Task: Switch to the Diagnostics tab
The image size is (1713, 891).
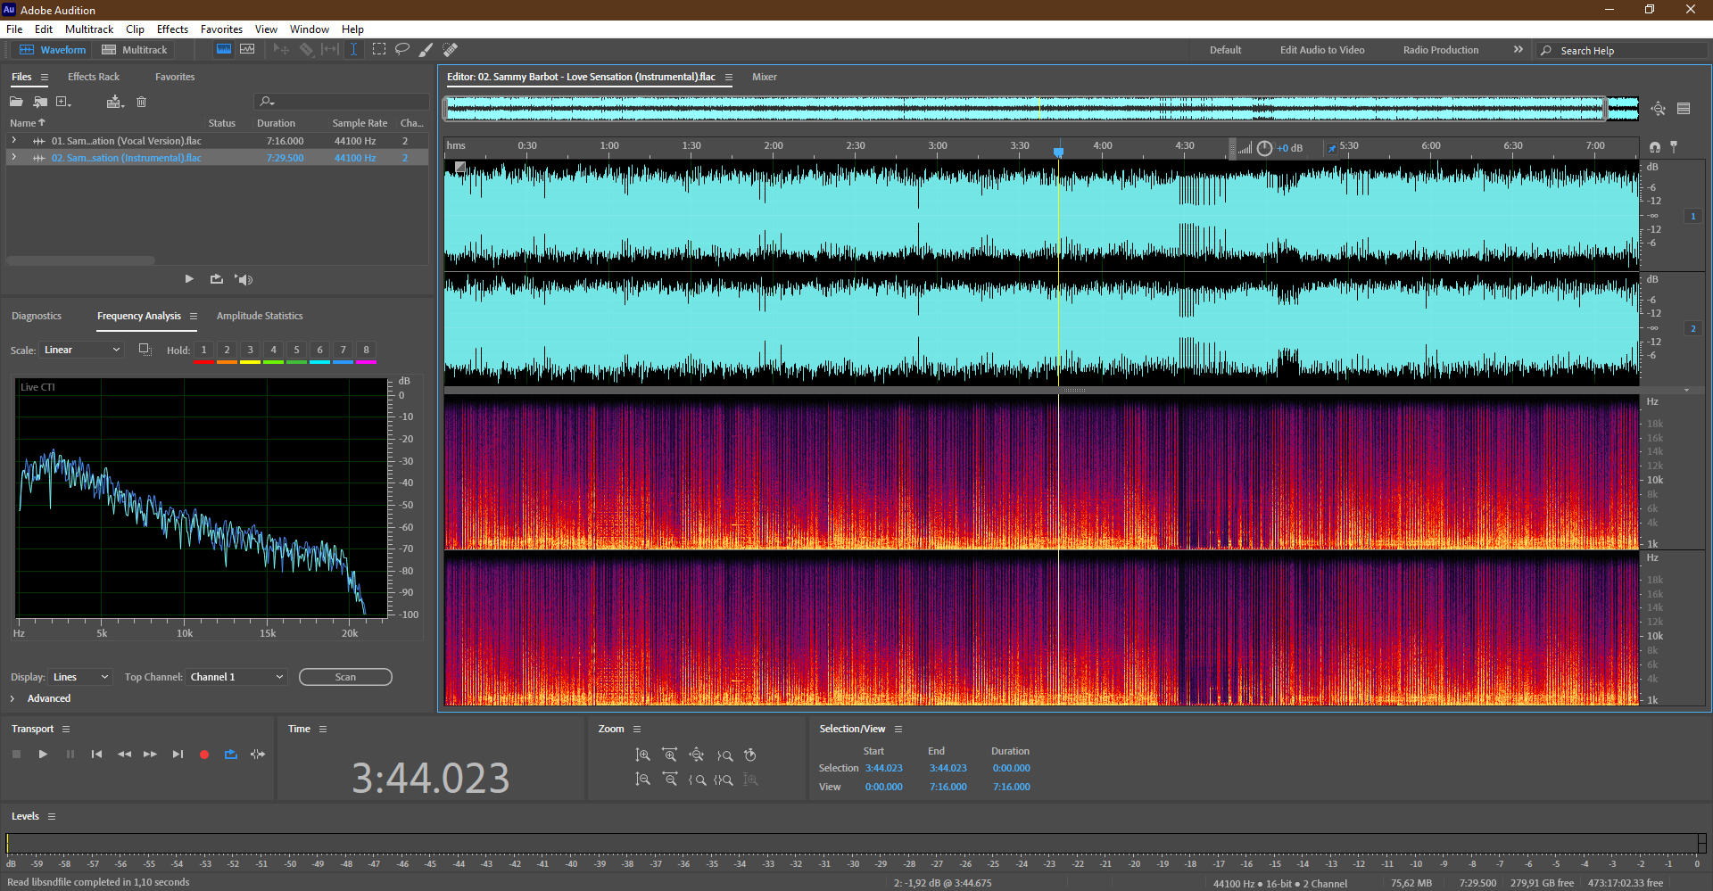Action: pyautogui.click(x=37, y=316)
